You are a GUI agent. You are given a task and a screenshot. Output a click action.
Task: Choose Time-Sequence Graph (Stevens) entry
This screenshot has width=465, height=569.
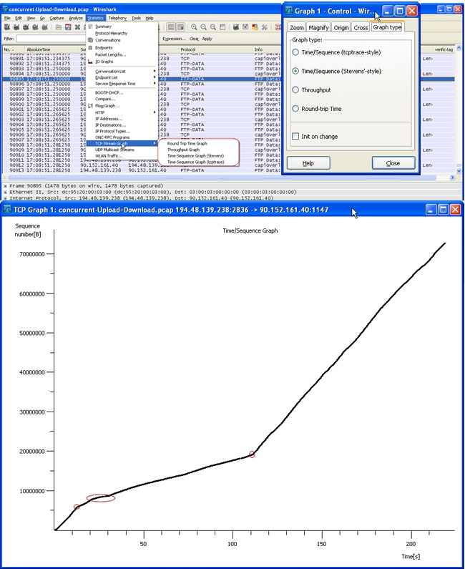pos(195,156)
